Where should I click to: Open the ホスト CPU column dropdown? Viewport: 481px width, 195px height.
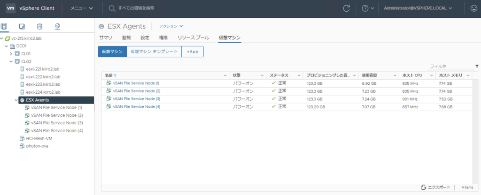tap(432, 75)
